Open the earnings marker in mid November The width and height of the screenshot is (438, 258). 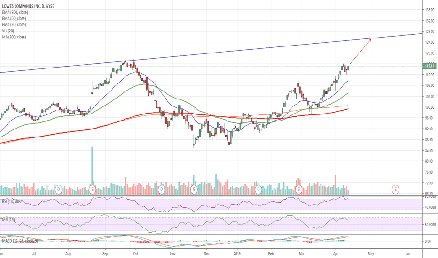194,190
